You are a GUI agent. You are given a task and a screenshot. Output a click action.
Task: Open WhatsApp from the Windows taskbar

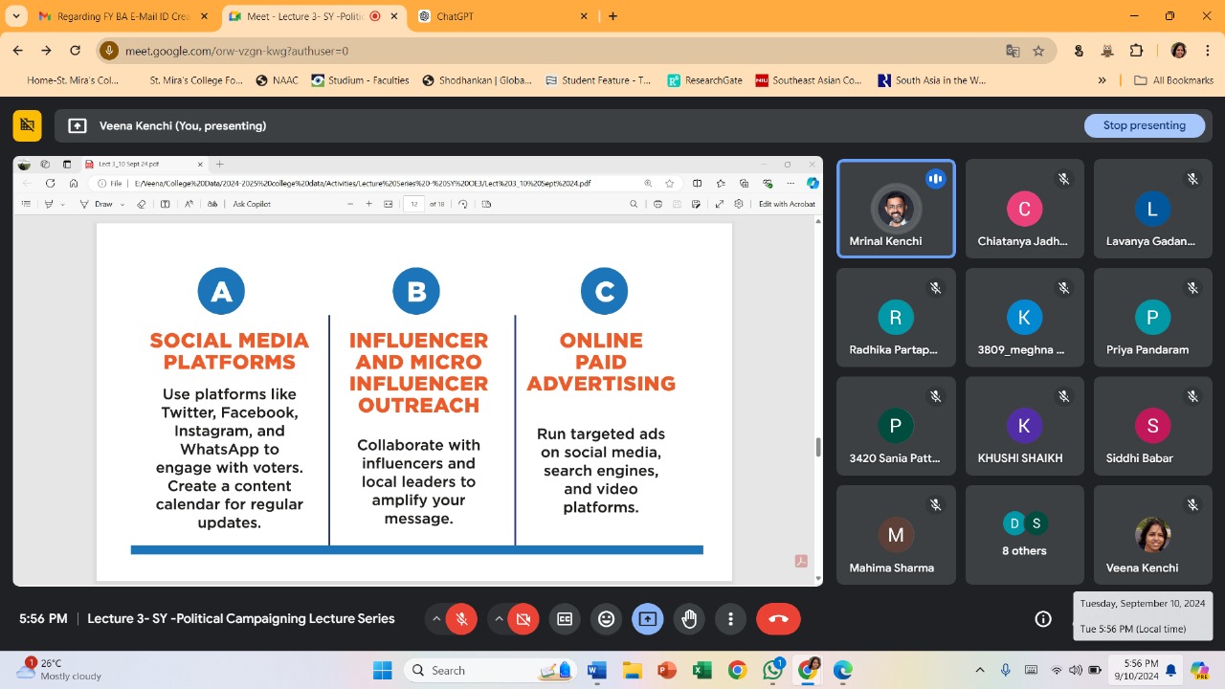[x=773, y=670]
